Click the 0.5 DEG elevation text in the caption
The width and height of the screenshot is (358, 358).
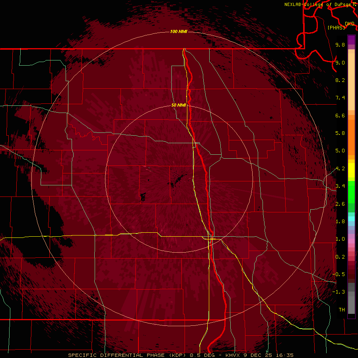coord(202,355)
